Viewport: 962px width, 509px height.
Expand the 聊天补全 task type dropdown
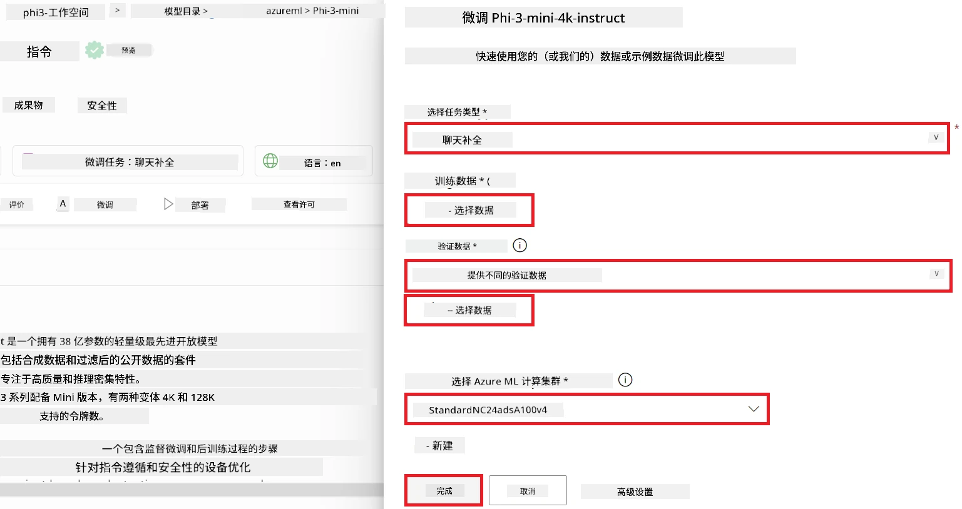point(677,138)
